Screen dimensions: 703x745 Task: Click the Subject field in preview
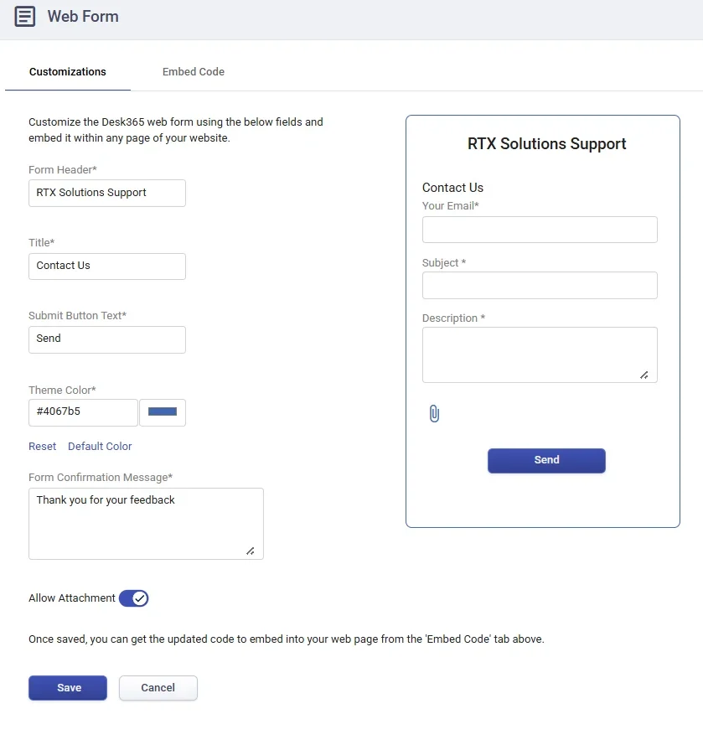[x=540, y=285]
